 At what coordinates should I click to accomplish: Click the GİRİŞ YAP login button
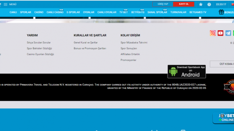(163, 4)
